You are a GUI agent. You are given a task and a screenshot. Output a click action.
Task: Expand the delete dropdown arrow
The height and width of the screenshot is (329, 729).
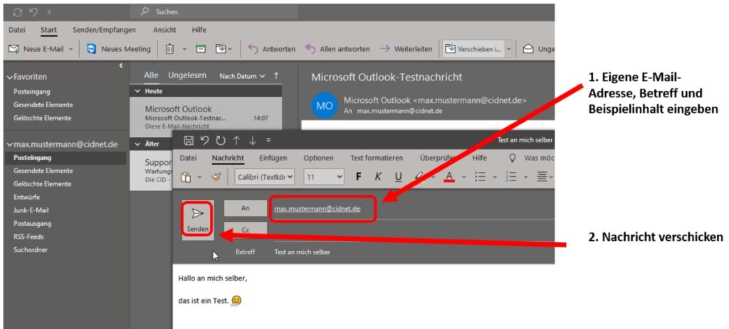[184, 49]
